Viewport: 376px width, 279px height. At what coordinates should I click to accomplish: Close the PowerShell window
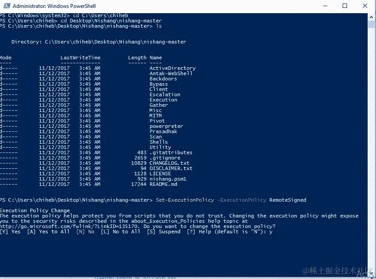[365, 6]
